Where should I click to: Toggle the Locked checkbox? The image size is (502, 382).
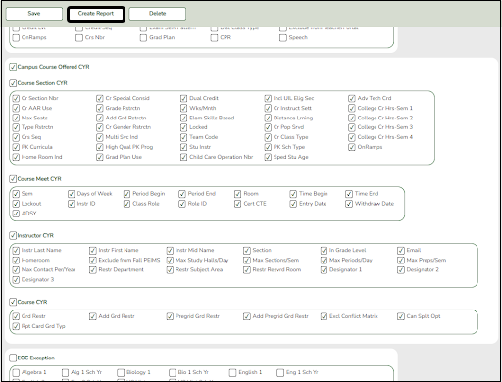coord(183,127)
